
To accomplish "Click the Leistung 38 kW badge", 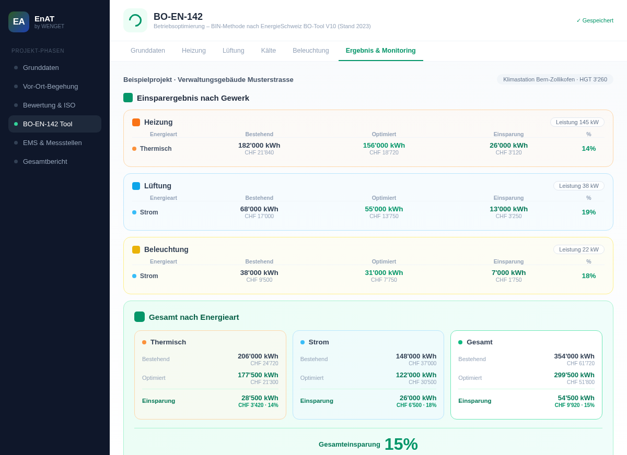I will coord(579,186).
